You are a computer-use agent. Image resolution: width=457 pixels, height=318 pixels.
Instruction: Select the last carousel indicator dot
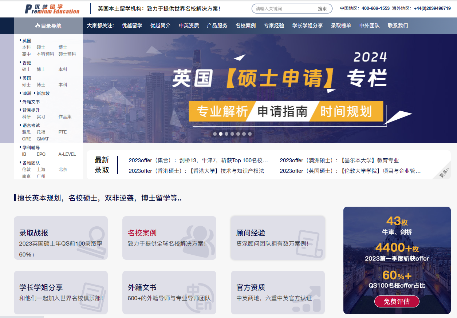click(x=250, y=134)
